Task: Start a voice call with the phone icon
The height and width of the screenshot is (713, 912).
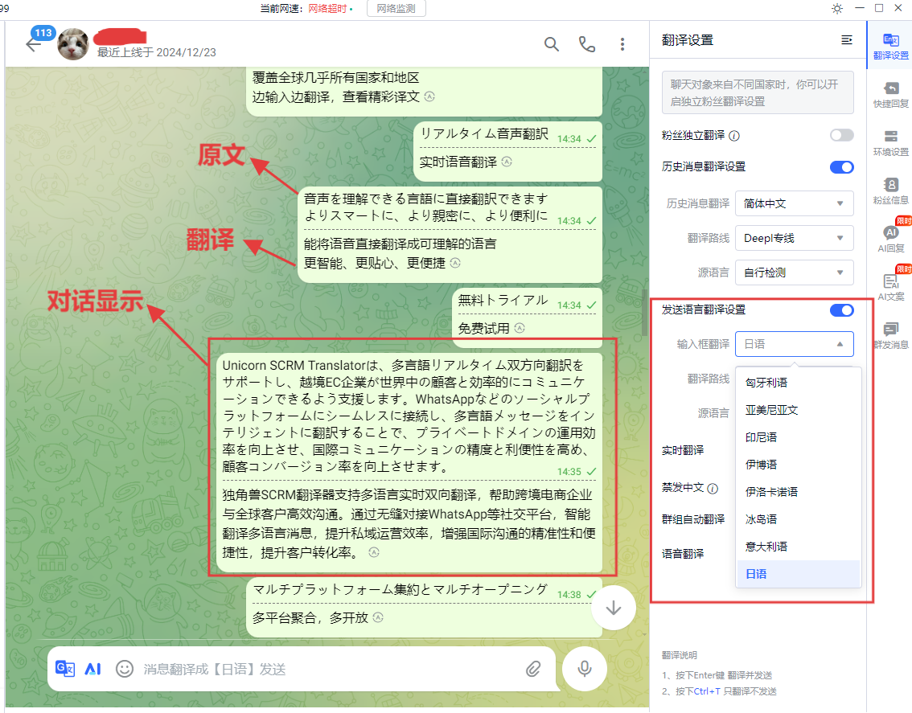Action: pyautogui.click(x=587, y=44)
